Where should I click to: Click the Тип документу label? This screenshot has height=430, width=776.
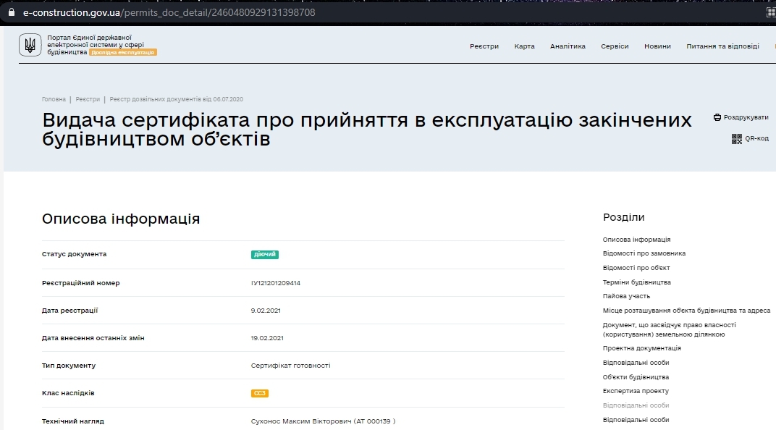click(69, 366)
